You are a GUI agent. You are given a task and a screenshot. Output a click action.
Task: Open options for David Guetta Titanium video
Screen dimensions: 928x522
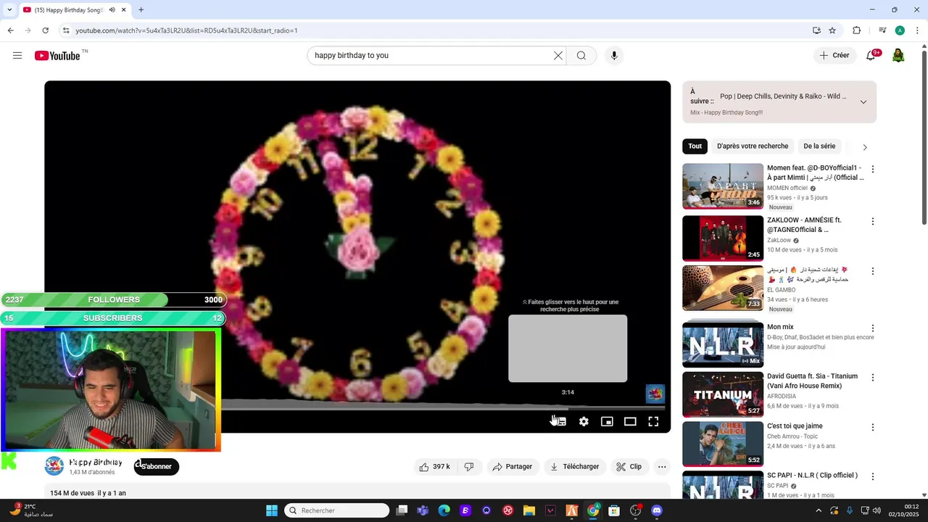873,377
